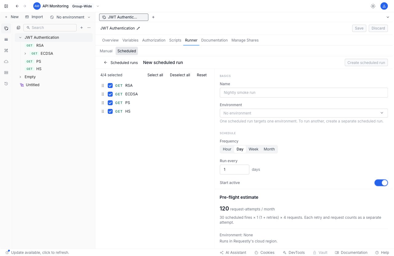Open History from the sidebar rail
Screen dimensions: 394x256
(6, 84)
